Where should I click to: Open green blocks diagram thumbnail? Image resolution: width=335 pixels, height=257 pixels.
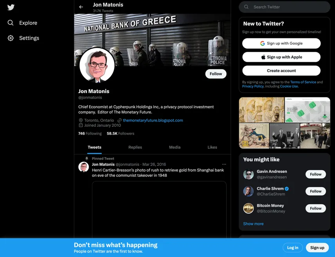[308, 110]
